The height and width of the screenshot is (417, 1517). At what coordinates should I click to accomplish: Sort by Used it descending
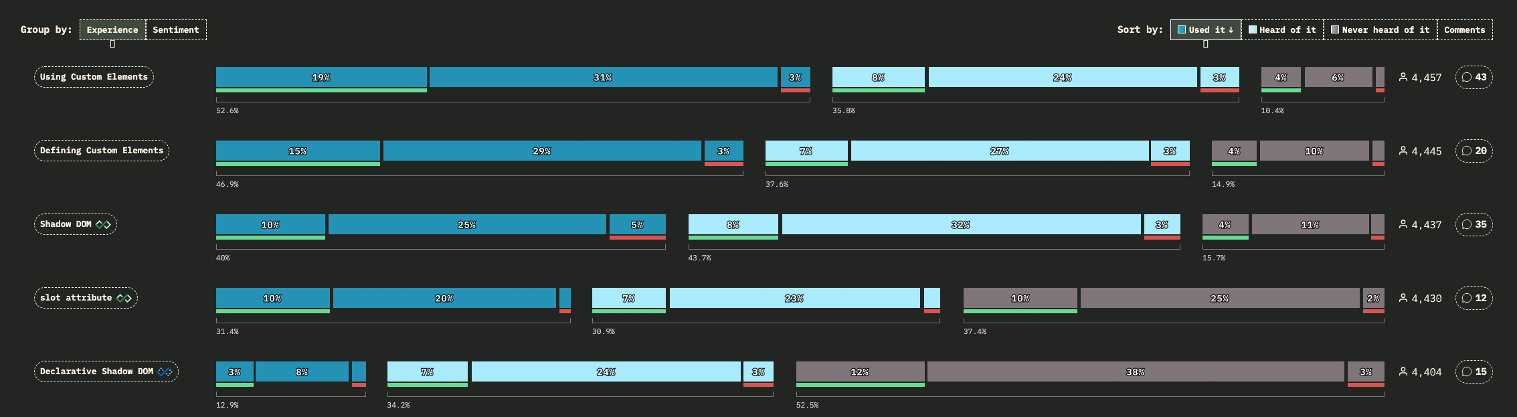(x=1205, y=29)
